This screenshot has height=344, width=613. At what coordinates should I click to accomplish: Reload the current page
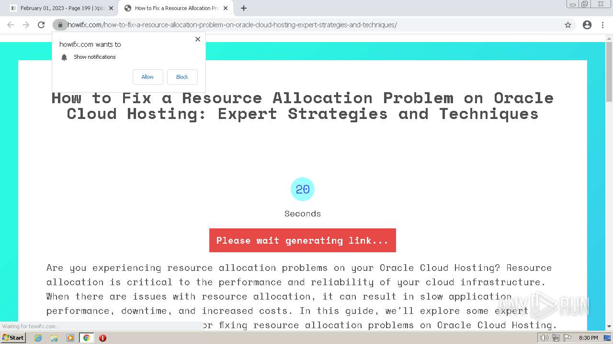coord(41,25)
